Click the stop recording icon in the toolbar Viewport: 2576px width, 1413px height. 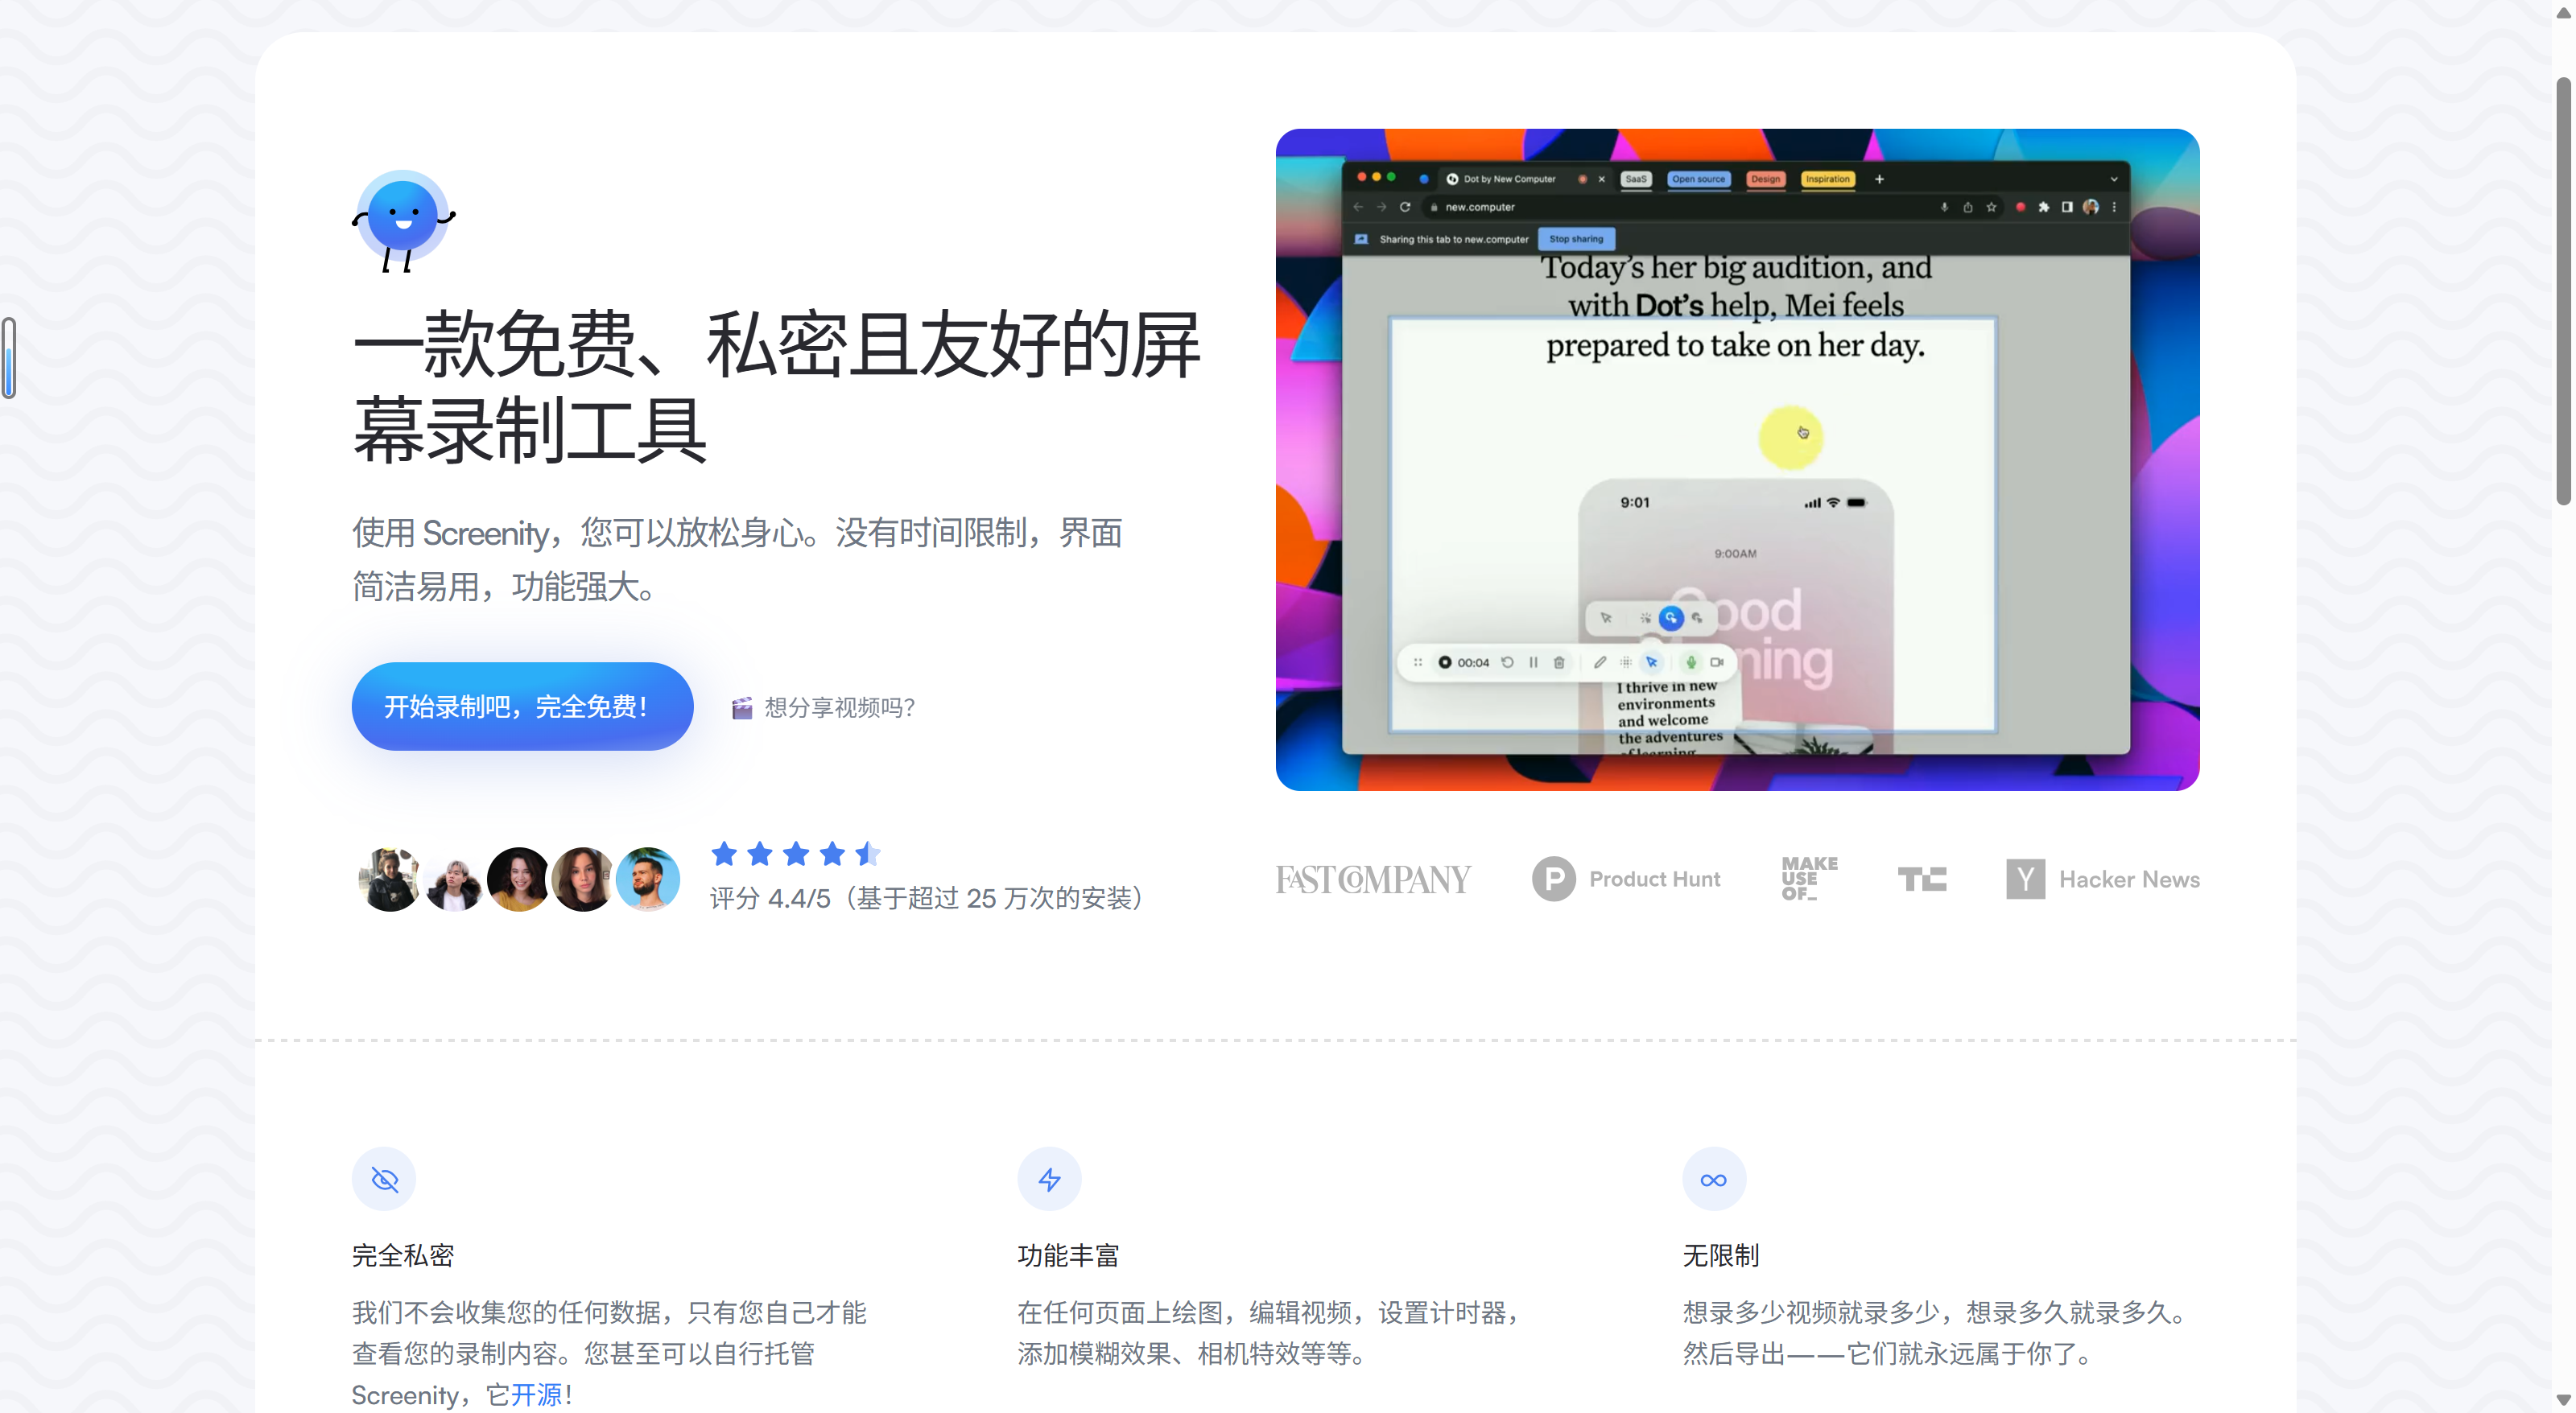coord(1447,664)
